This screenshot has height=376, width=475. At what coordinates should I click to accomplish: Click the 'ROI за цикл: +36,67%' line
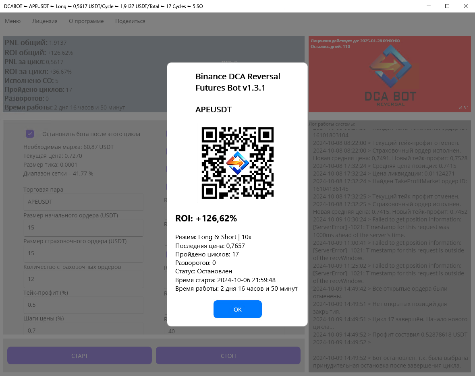(38, 72)
